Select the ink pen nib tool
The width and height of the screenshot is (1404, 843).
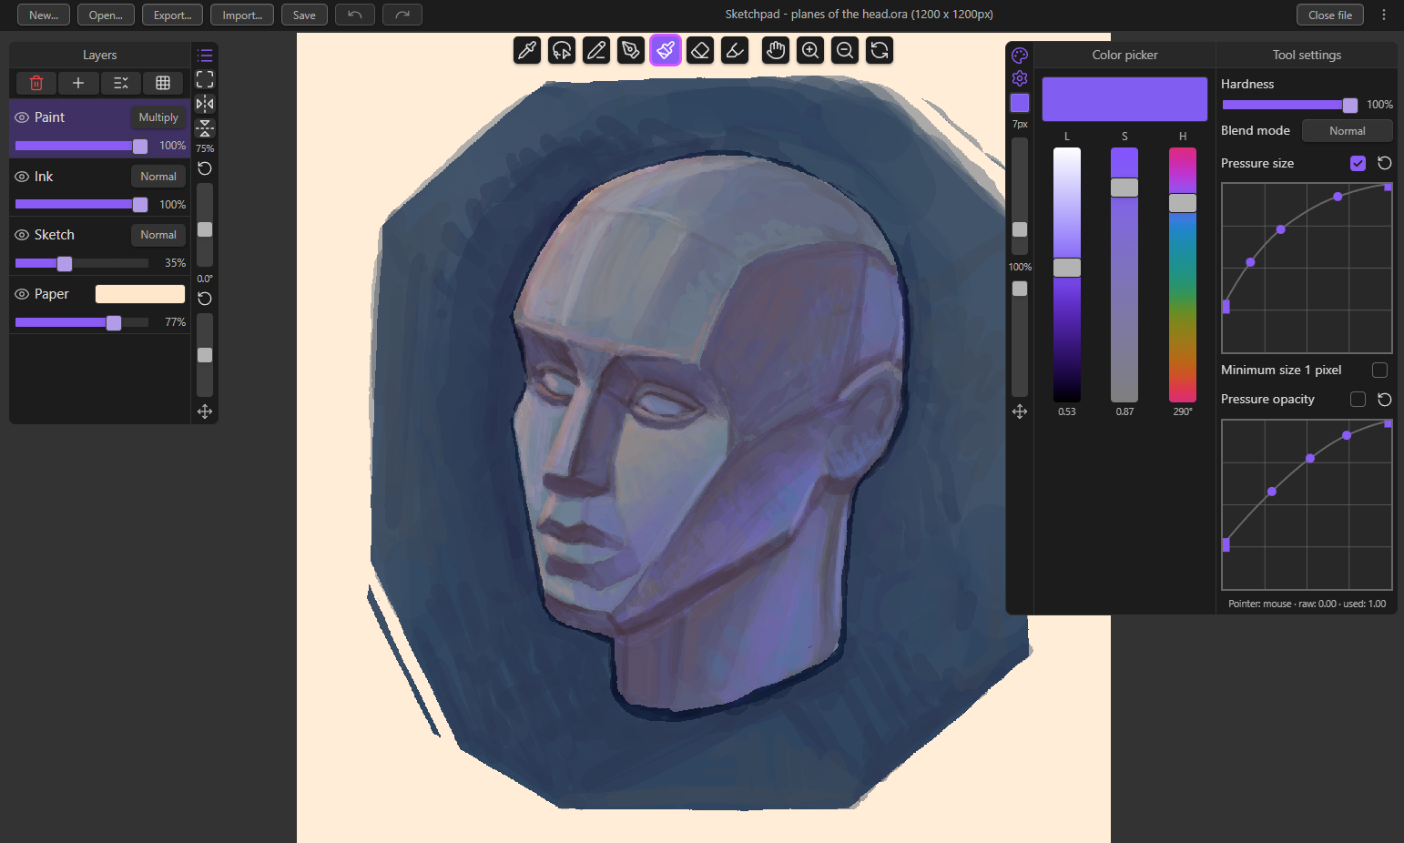click(x=631, y=50)
